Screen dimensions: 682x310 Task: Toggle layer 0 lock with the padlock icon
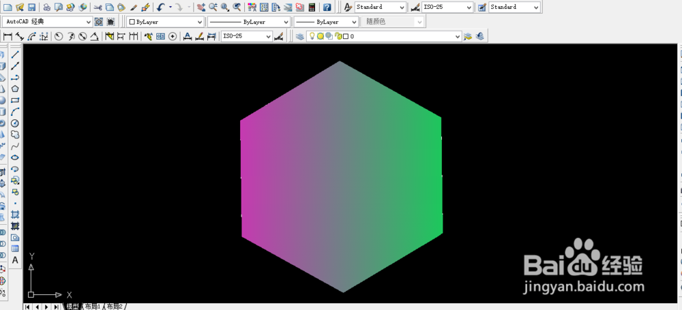coord(338,36)
